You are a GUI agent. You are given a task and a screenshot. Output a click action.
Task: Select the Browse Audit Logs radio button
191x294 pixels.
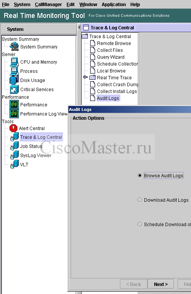[140, 175]
